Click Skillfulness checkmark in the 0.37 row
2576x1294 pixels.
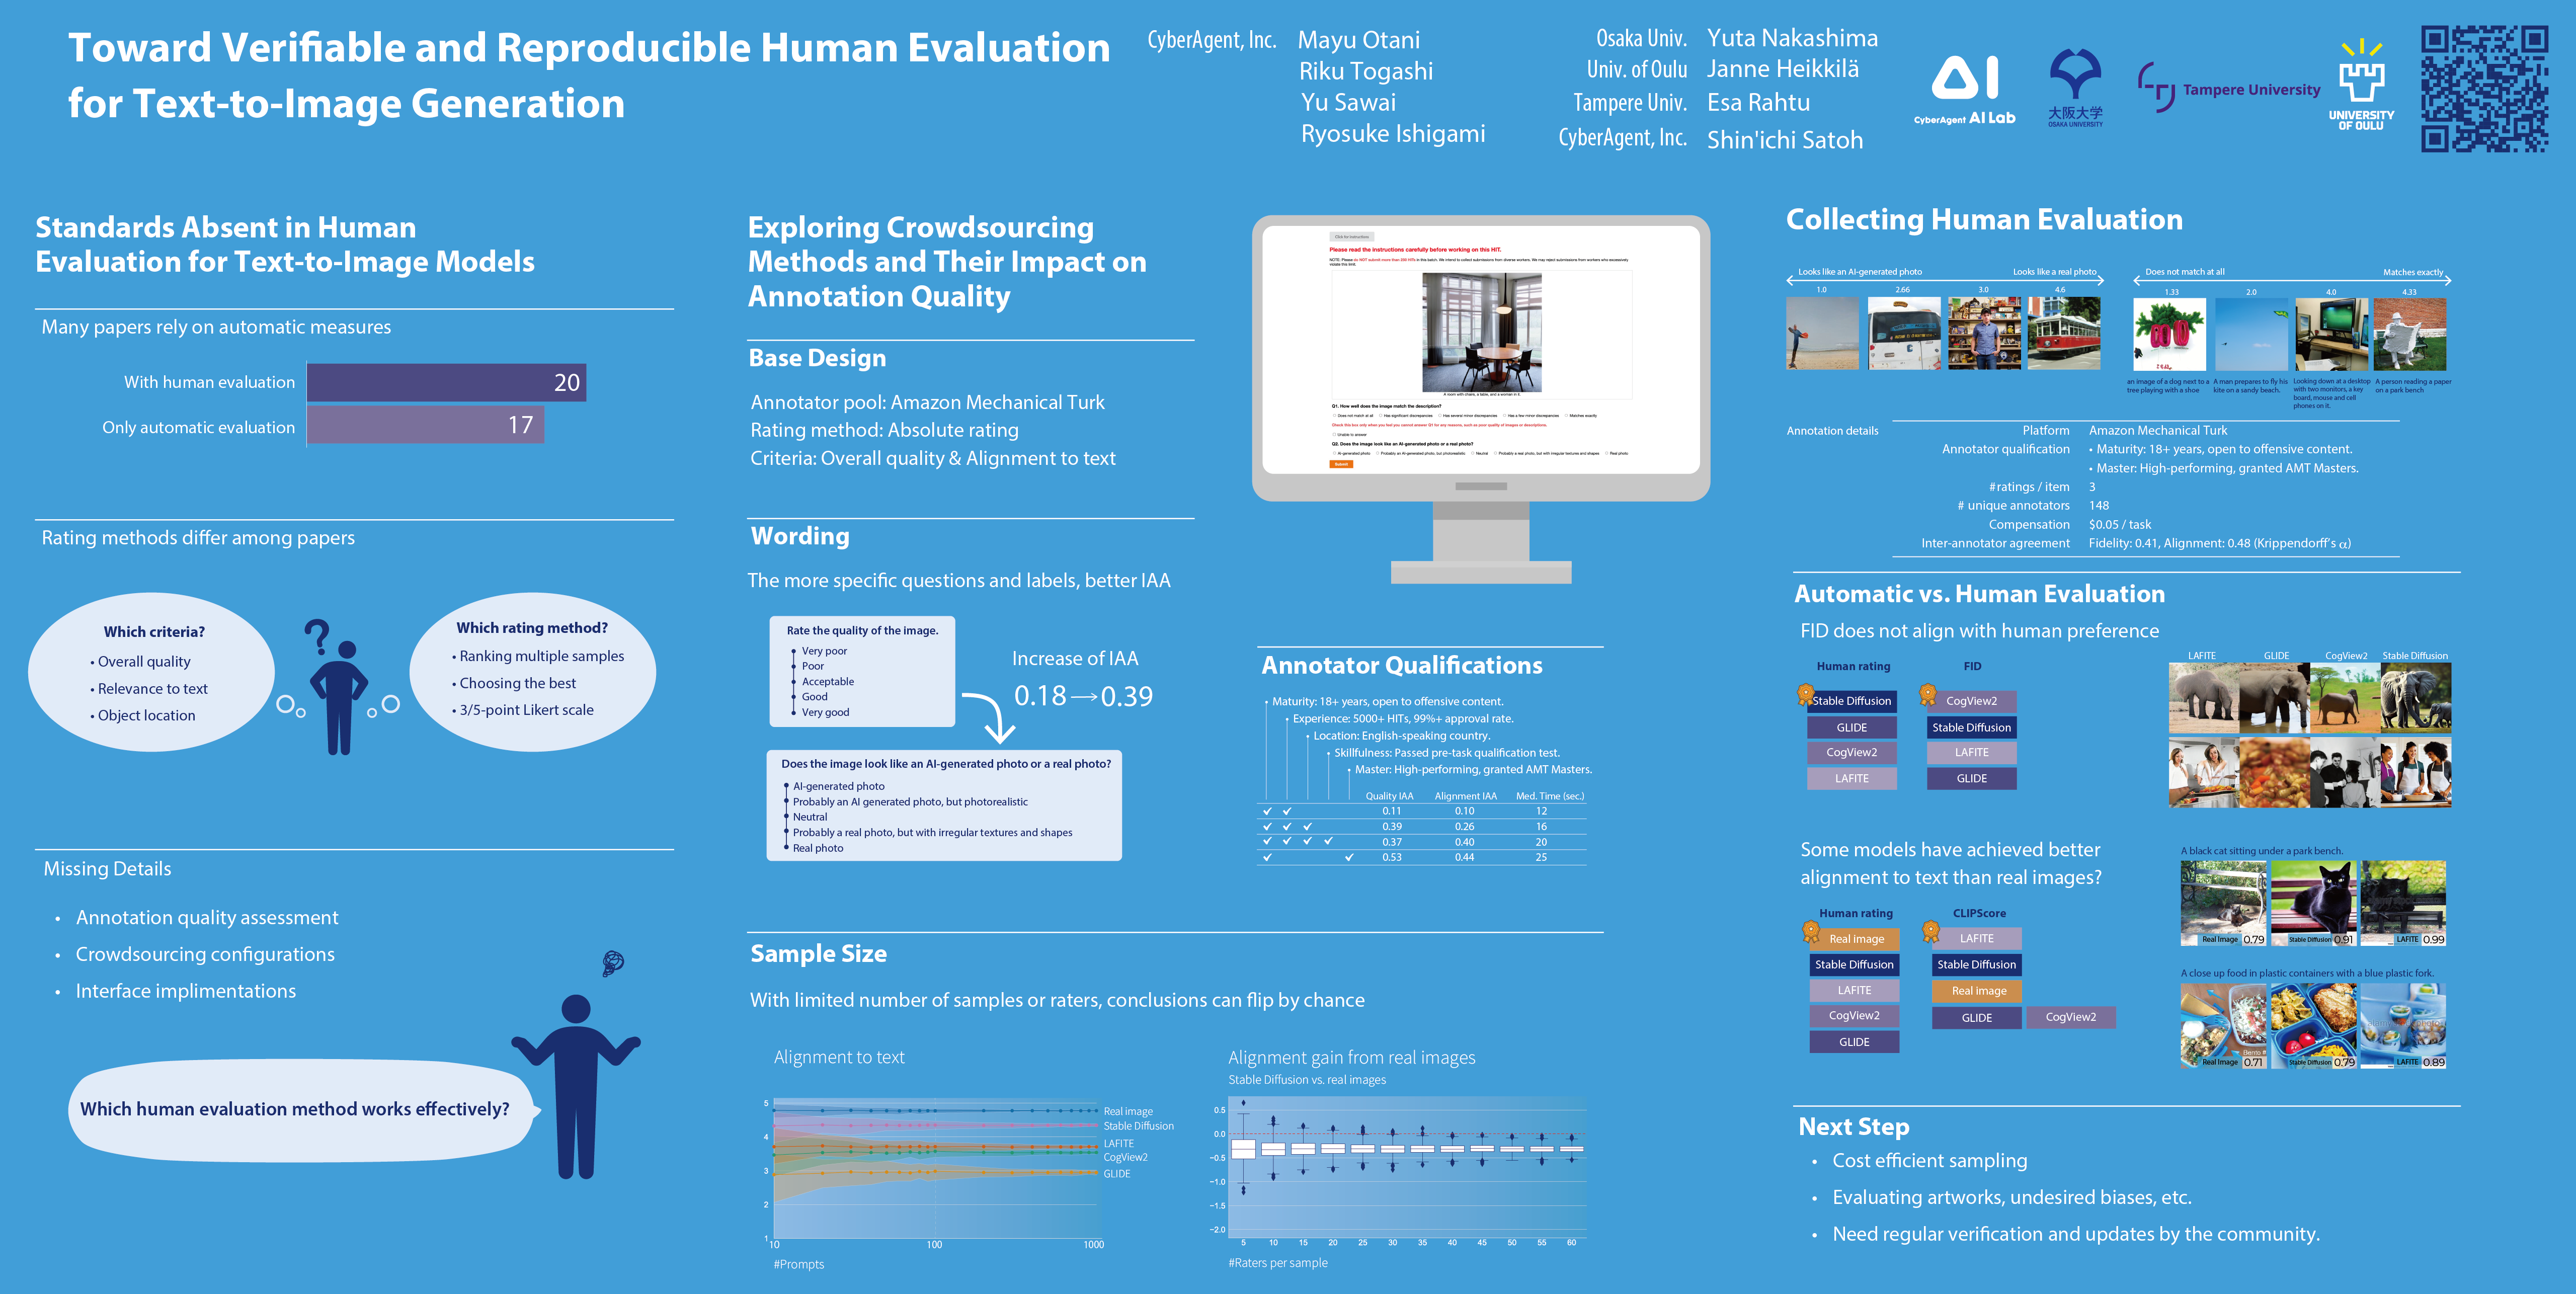[x=1328, y=842]
